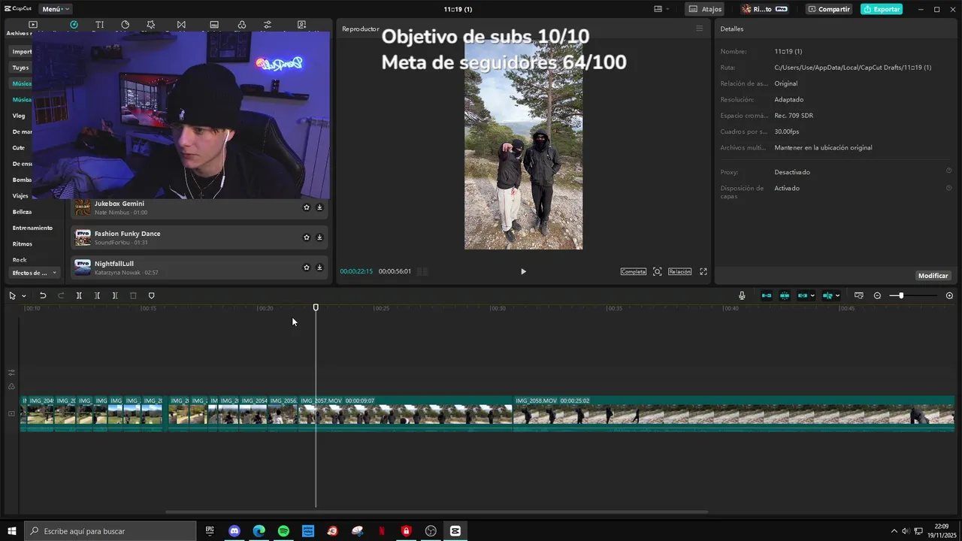Open the Stickers tab icon

(126, 25)
